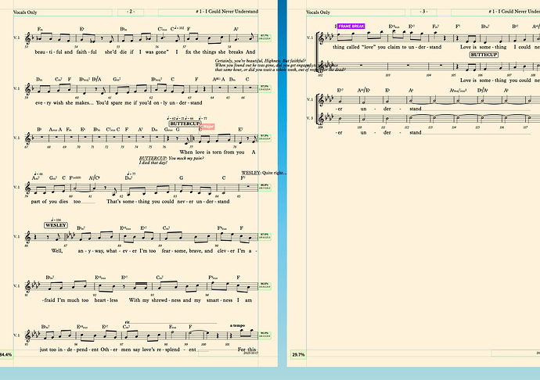This screenshot has width=540, height=380.
Task: Select the D♭/A♭ chord symbol on page 3
Action: [x=482, y=91]
